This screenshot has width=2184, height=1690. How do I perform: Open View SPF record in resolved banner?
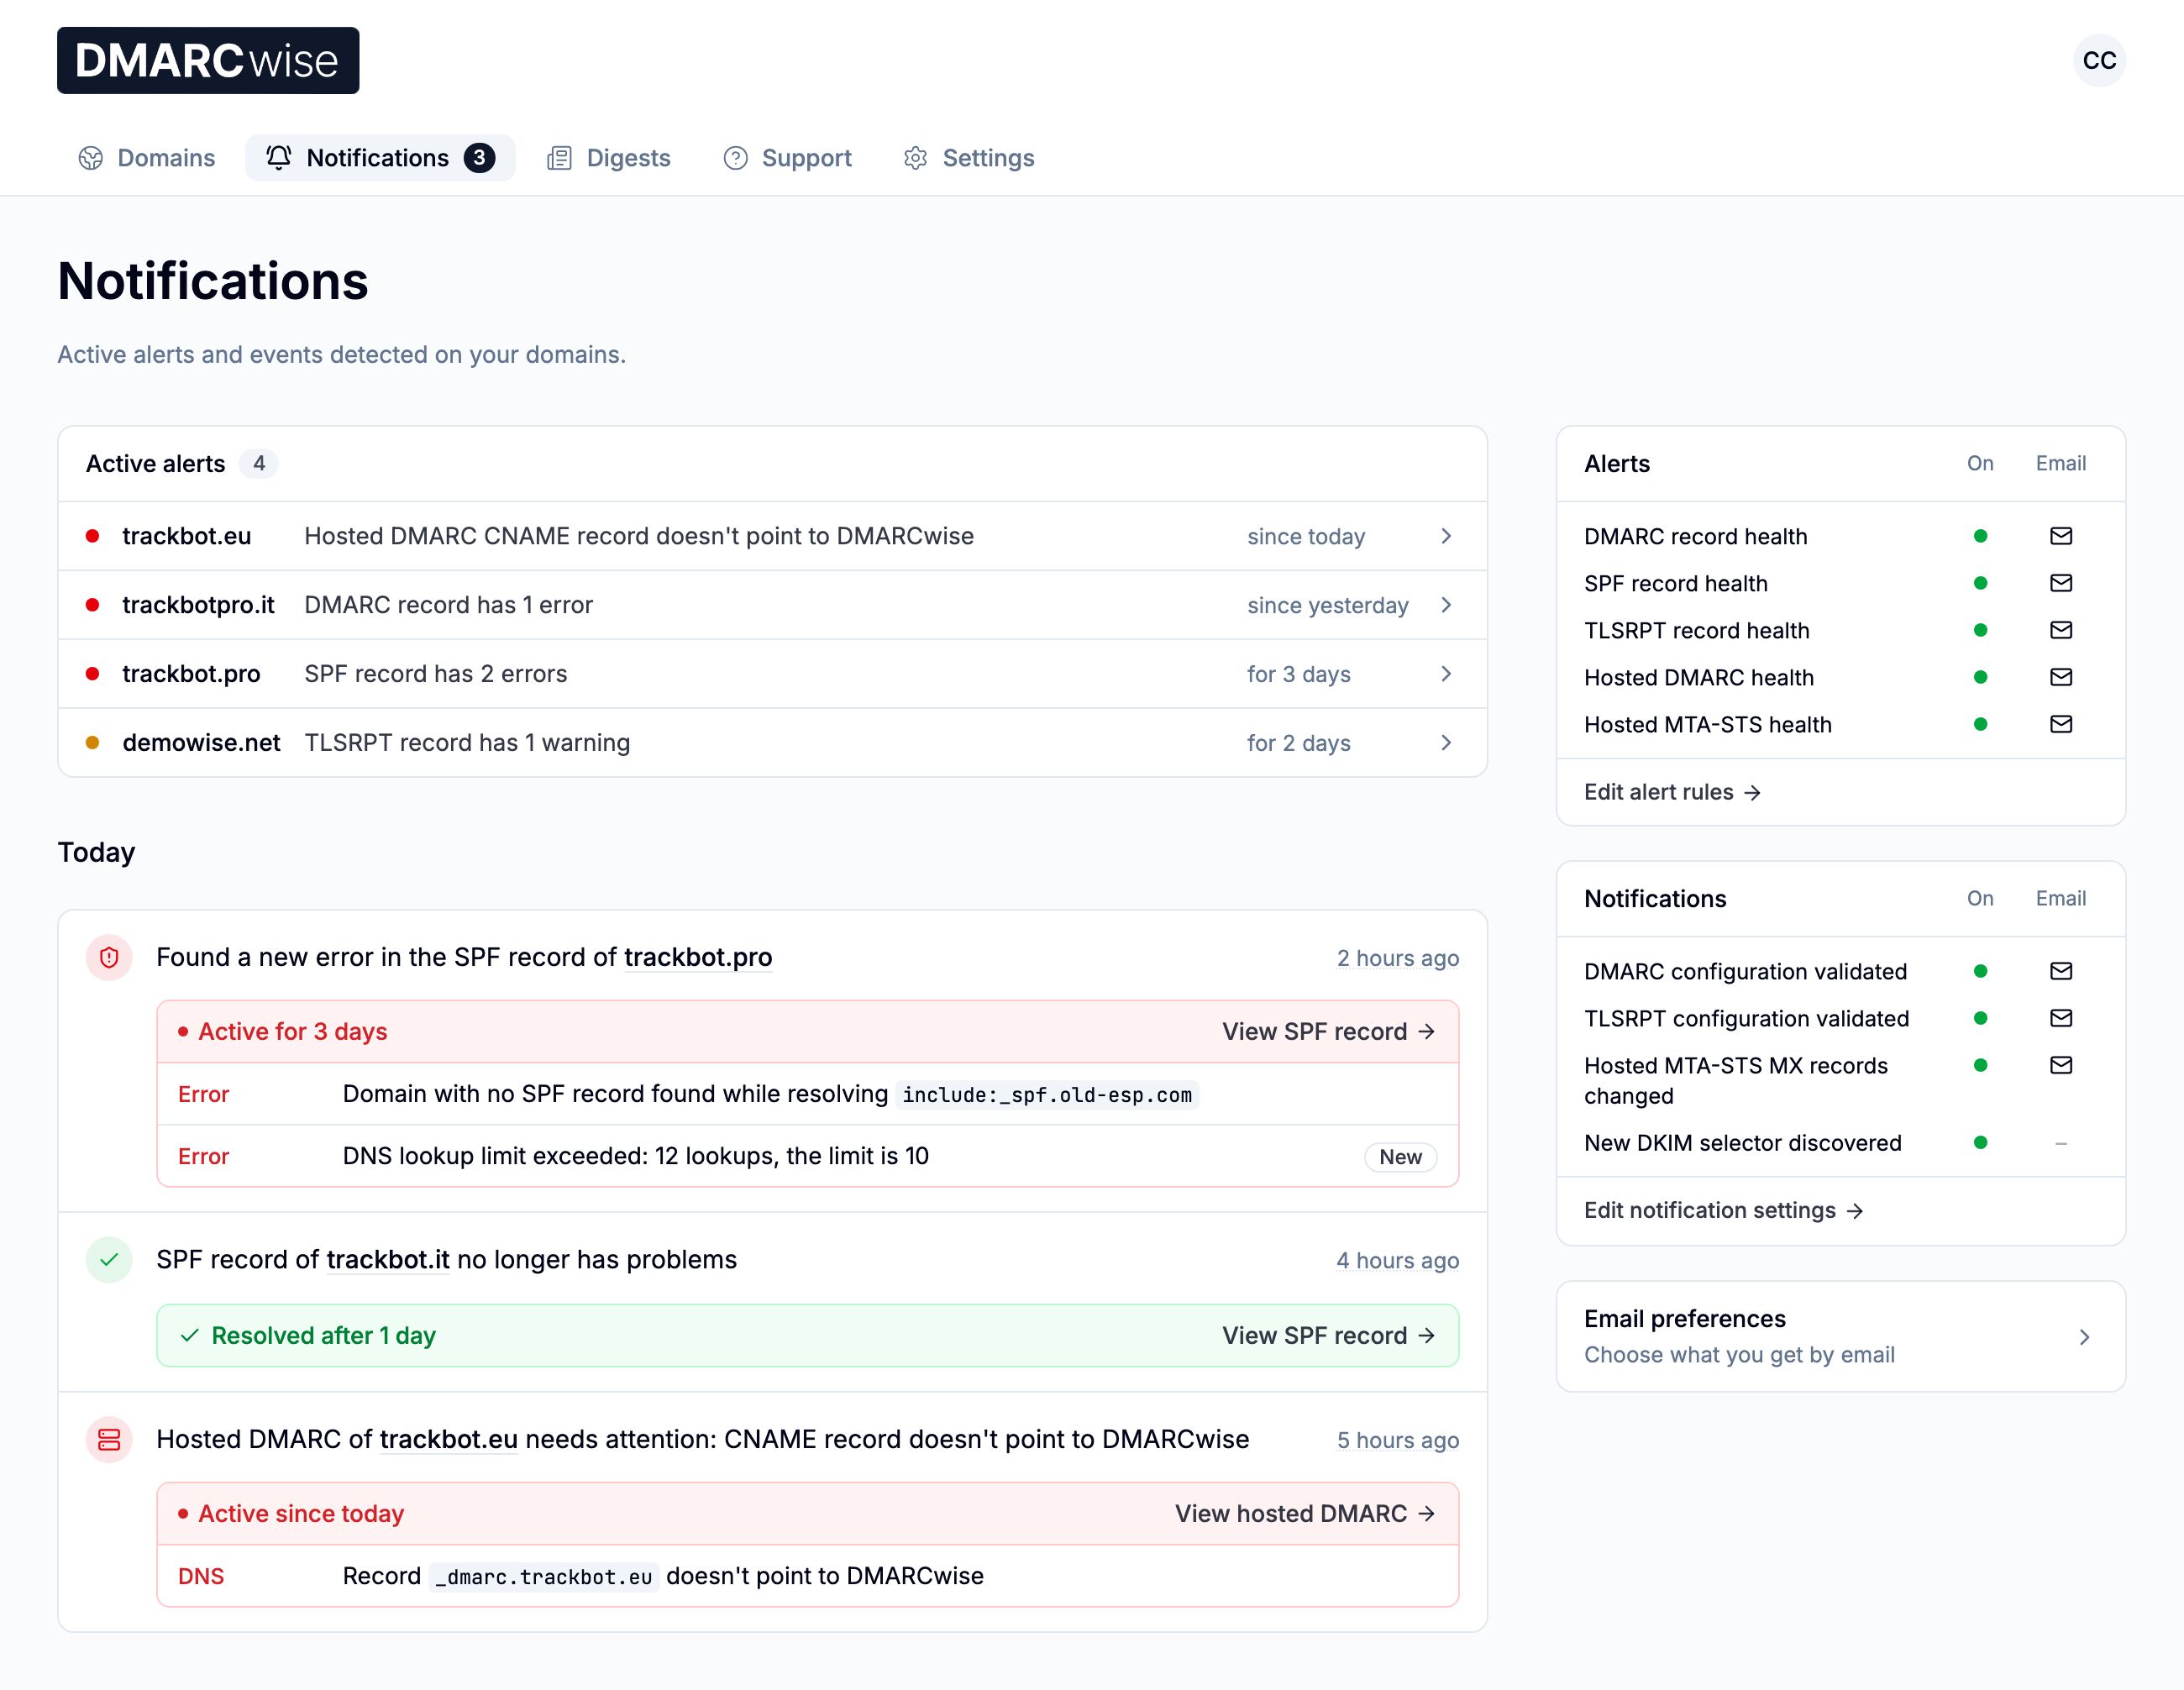(1329, 1335)
